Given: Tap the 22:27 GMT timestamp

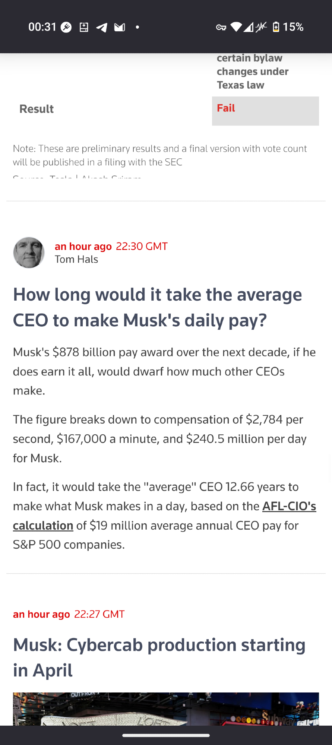Looking at the screenshot, I should (99, 614).
